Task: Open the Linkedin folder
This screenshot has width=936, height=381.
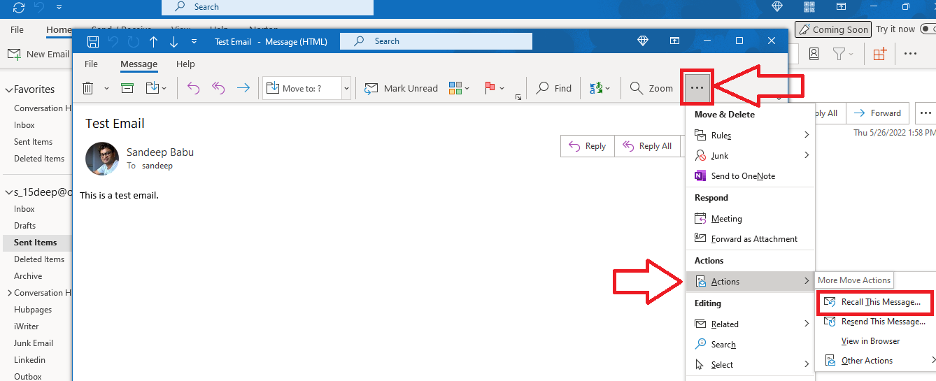Action: pyautogui.click(x=29, y=360)
